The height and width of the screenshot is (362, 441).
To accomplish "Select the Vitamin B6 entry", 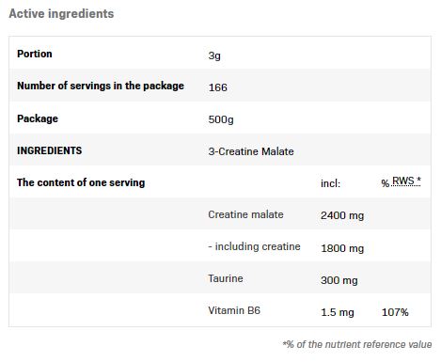I will 234,310.
